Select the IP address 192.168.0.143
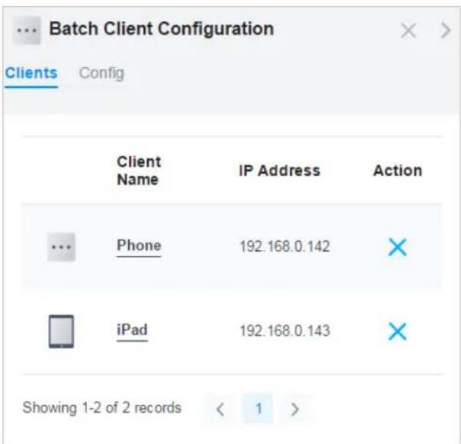The image size is (461, 444). 285,331
